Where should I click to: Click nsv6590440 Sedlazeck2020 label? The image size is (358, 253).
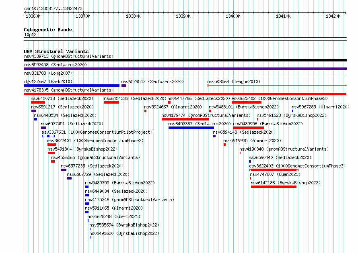click(280, 157)
